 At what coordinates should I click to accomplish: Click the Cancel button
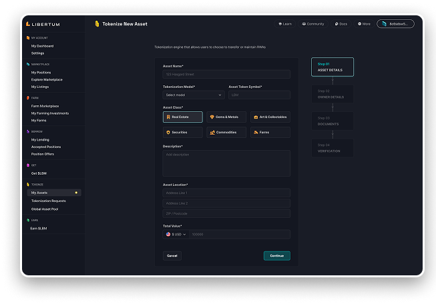[172, 255]
